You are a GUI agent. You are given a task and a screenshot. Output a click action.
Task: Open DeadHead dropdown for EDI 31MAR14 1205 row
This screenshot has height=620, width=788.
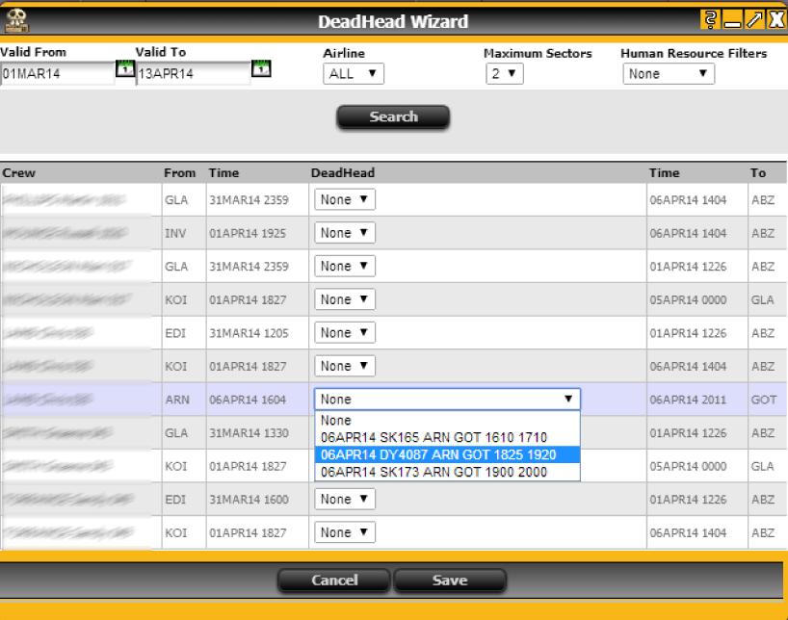click(x=345, y=332)
